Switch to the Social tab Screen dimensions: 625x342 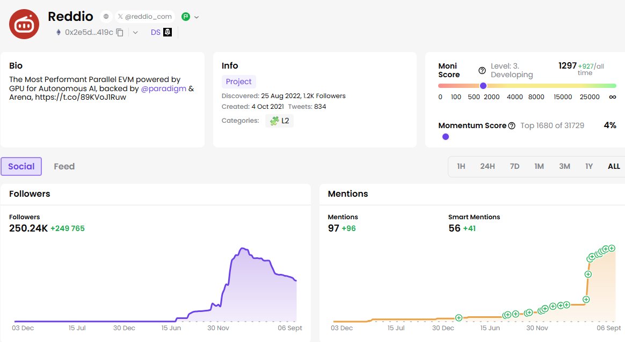pyautogui.click(x=21, y=166)
